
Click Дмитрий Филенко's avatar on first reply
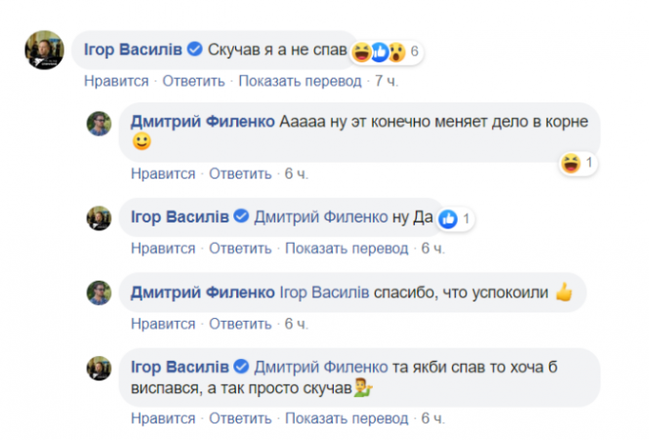click(101, 123)
